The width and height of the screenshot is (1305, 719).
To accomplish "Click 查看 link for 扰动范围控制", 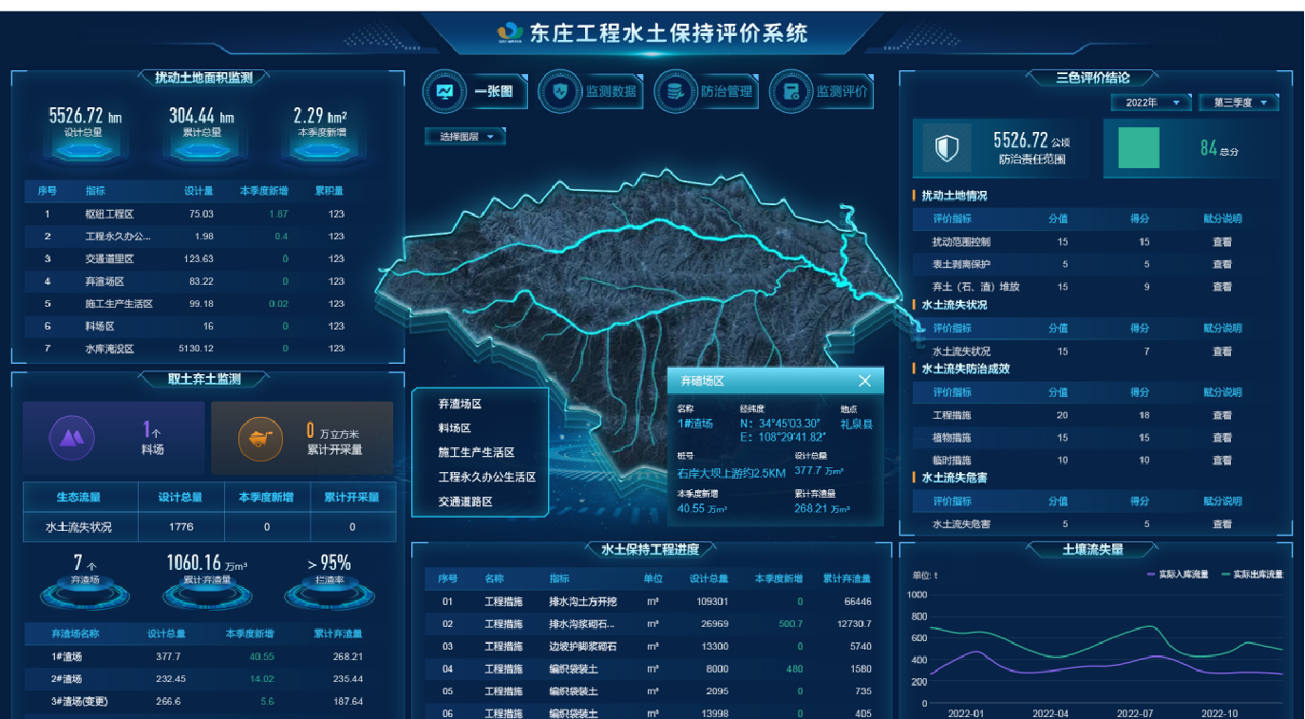I will (x=1222, y=242).
